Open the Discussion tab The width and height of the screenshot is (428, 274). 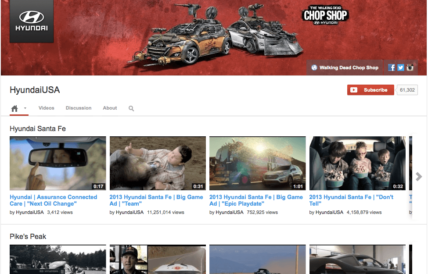[x=79, y=108]
